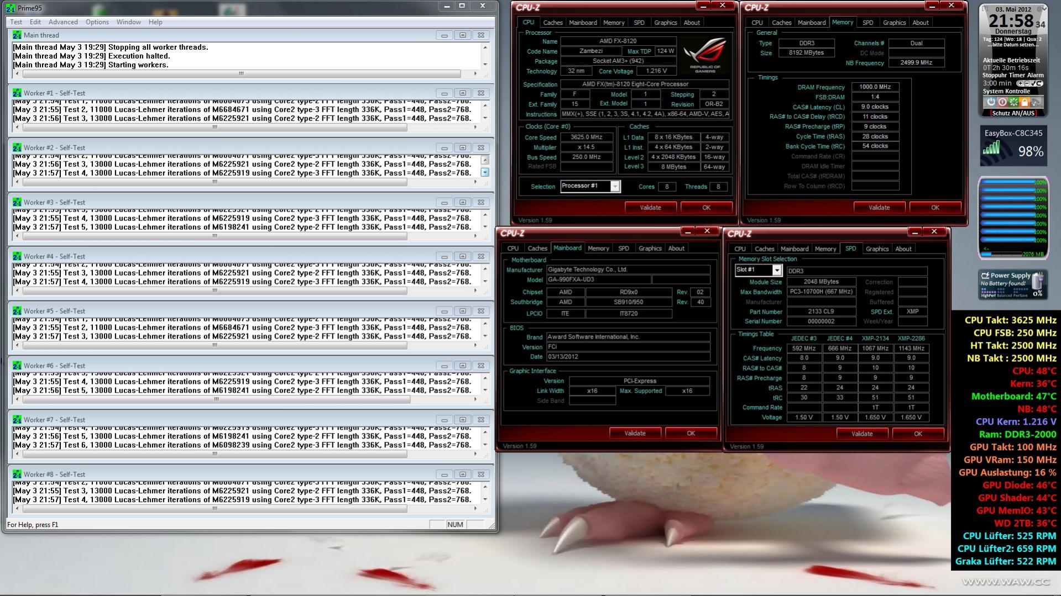Screen dimensions: 1061x596
Task: Click the Core Speed 3625.0 MHz field
Action: [x=587, y=138]
